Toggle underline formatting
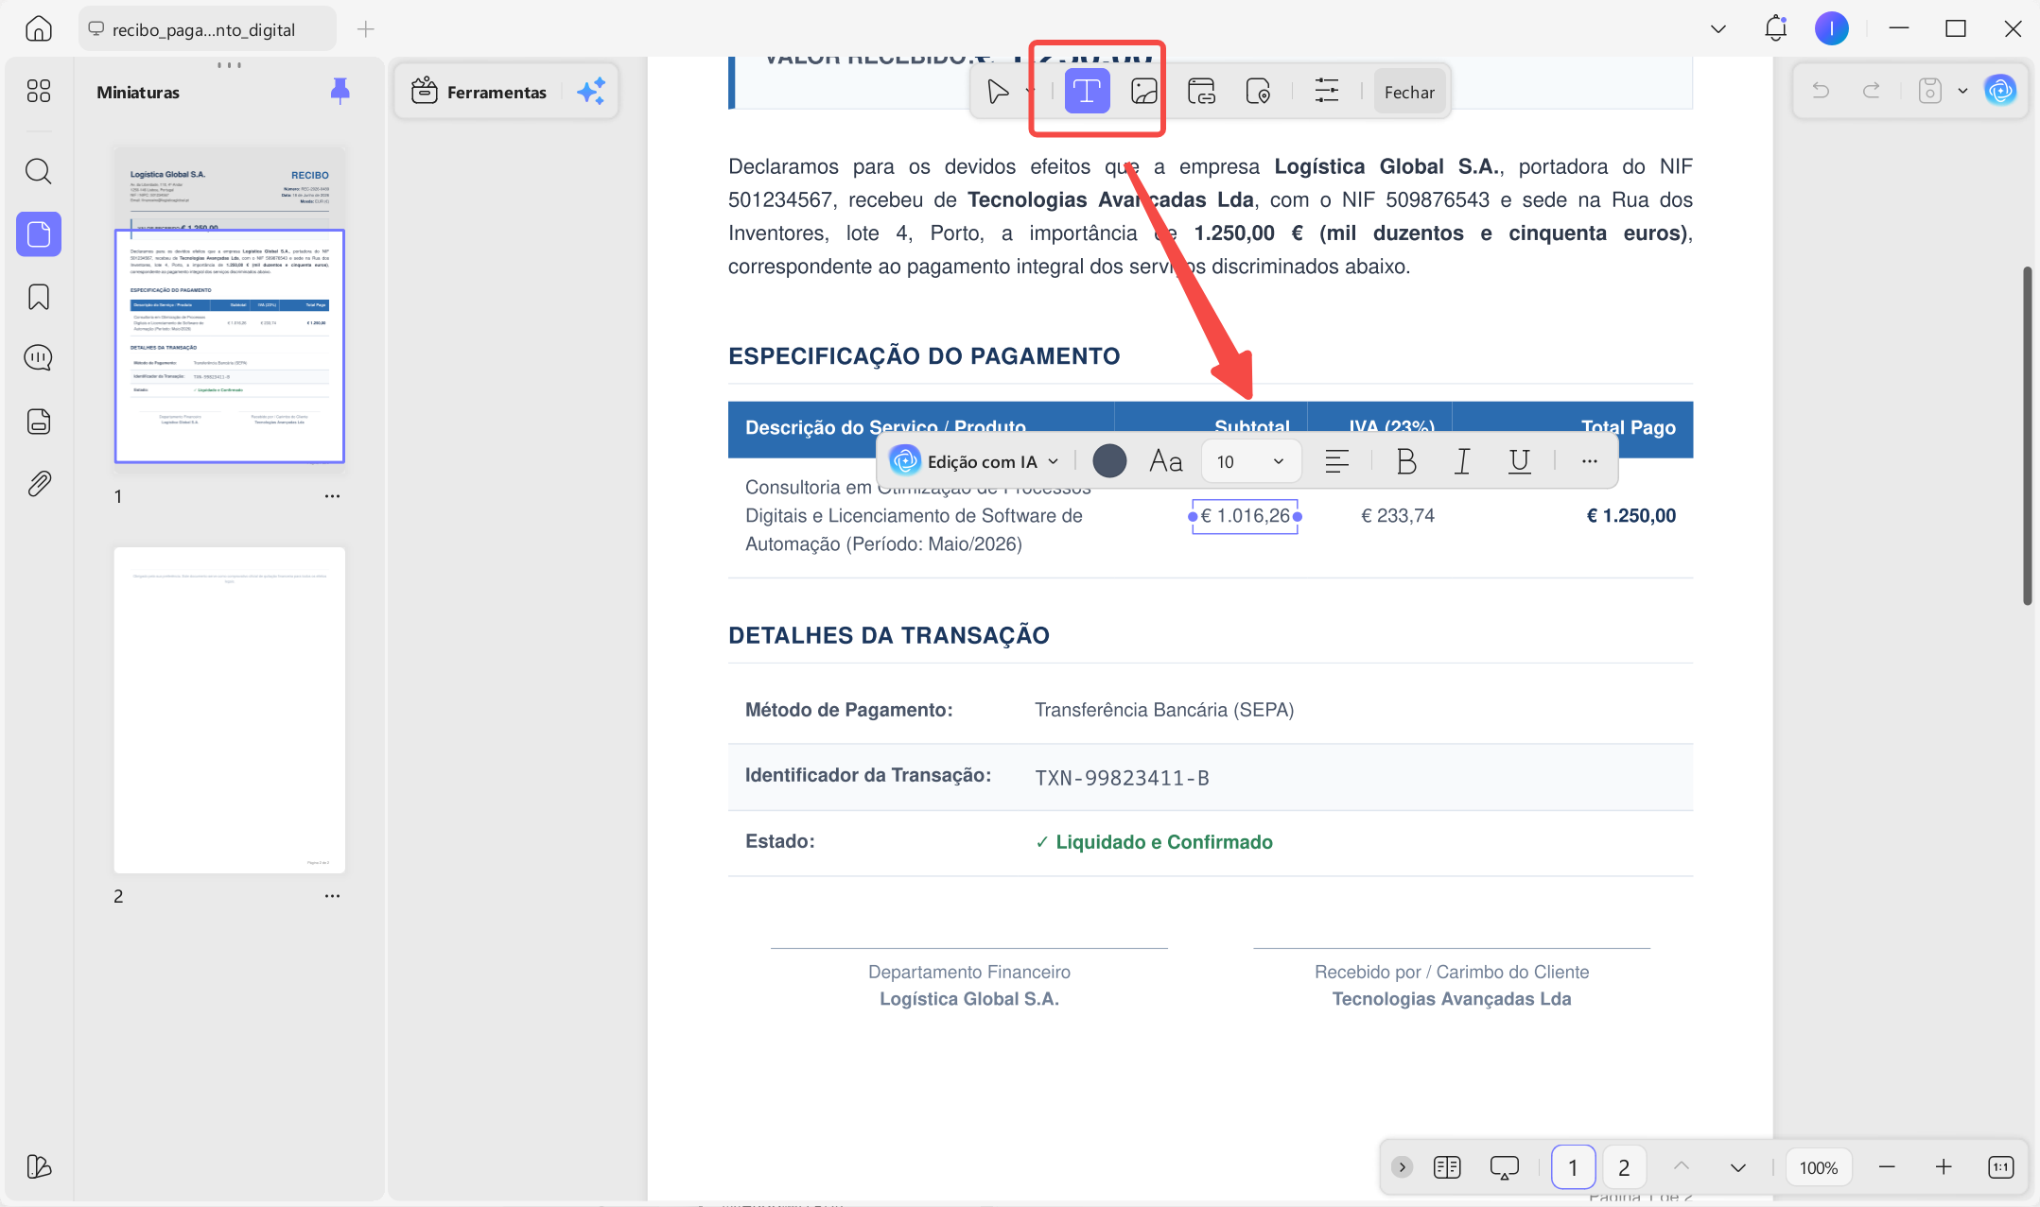This screenshot has height=1207, width=2040. pyautogui.click(x=1519, y=461)
